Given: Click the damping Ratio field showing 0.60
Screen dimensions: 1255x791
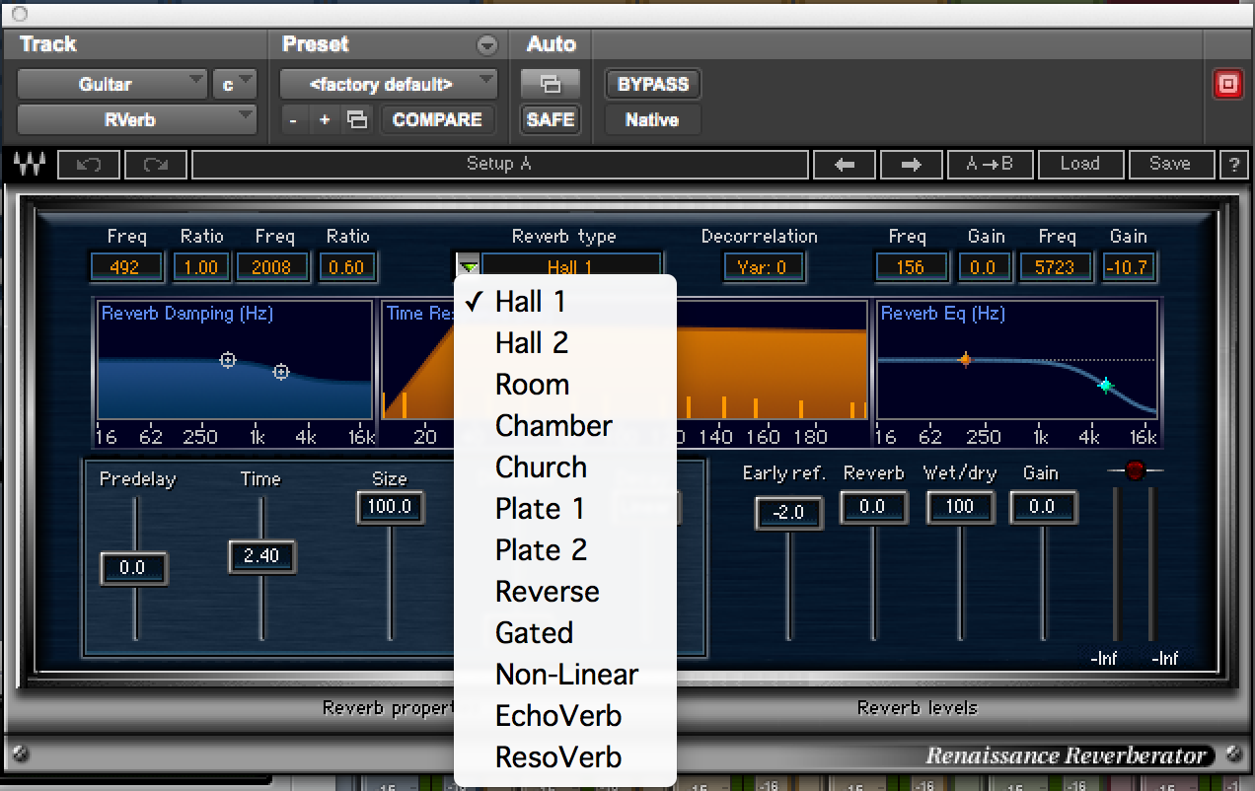Looking at the screenshot, I should point(347,267).
